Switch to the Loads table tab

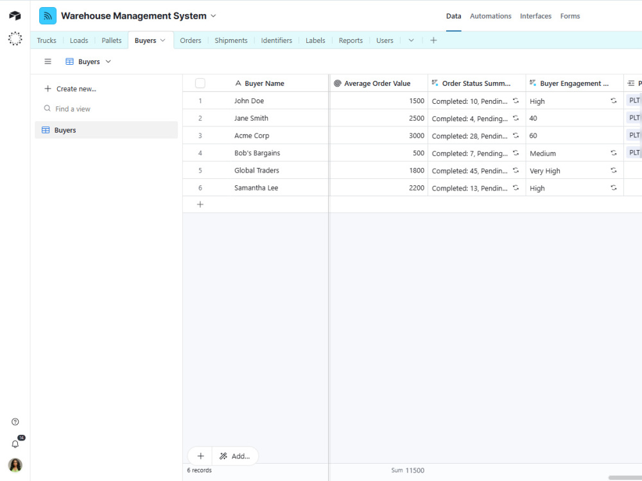pos(79,40)
